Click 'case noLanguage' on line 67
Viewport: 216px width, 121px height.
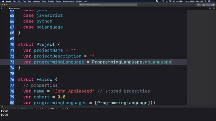[43, 27]
